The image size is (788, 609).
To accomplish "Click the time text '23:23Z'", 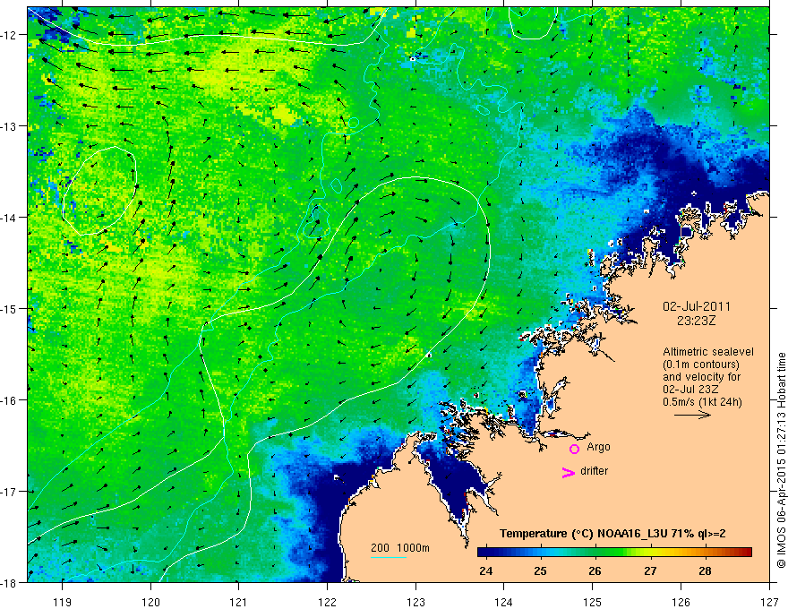I will click(696, 321).
